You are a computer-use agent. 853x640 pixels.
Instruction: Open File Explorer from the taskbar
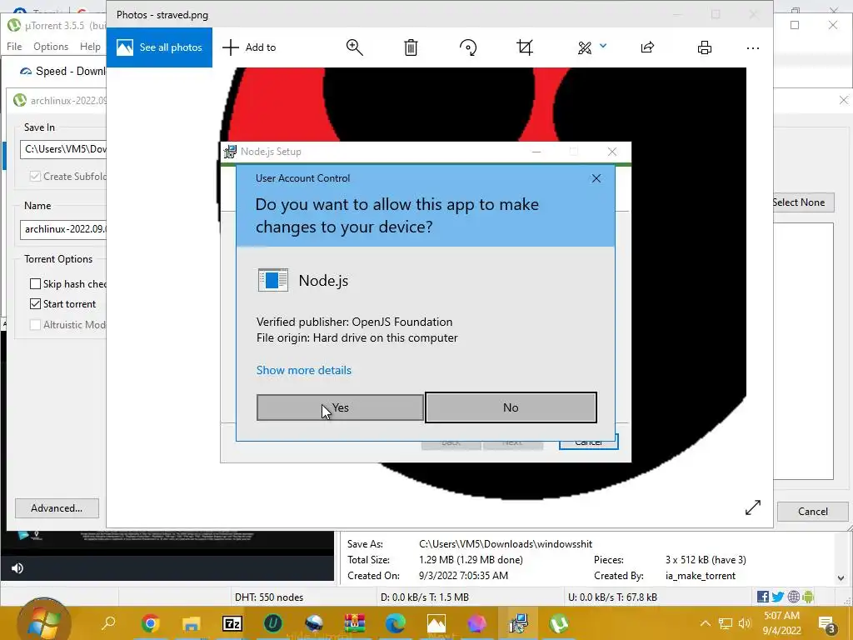[192, 623]
